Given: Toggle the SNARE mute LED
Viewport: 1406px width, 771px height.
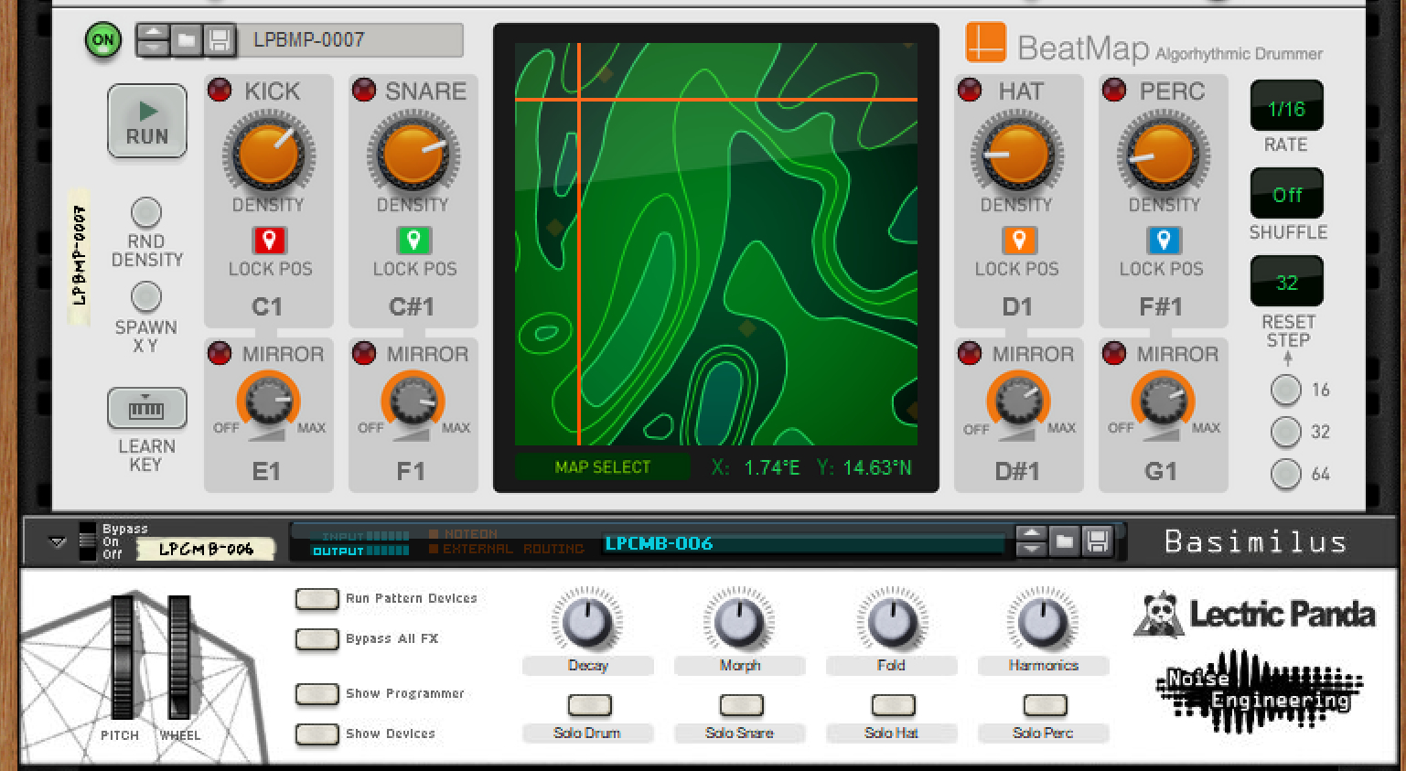Looking at the screenshot, I should 364,90.
